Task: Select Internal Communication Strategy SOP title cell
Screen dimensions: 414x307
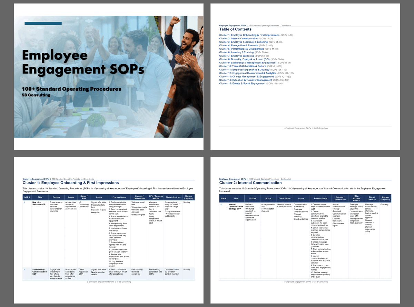Action: coord(236,207)
